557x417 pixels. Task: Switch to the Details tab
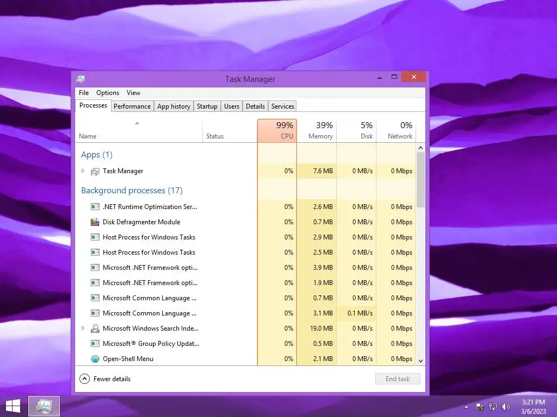point(256,106)
